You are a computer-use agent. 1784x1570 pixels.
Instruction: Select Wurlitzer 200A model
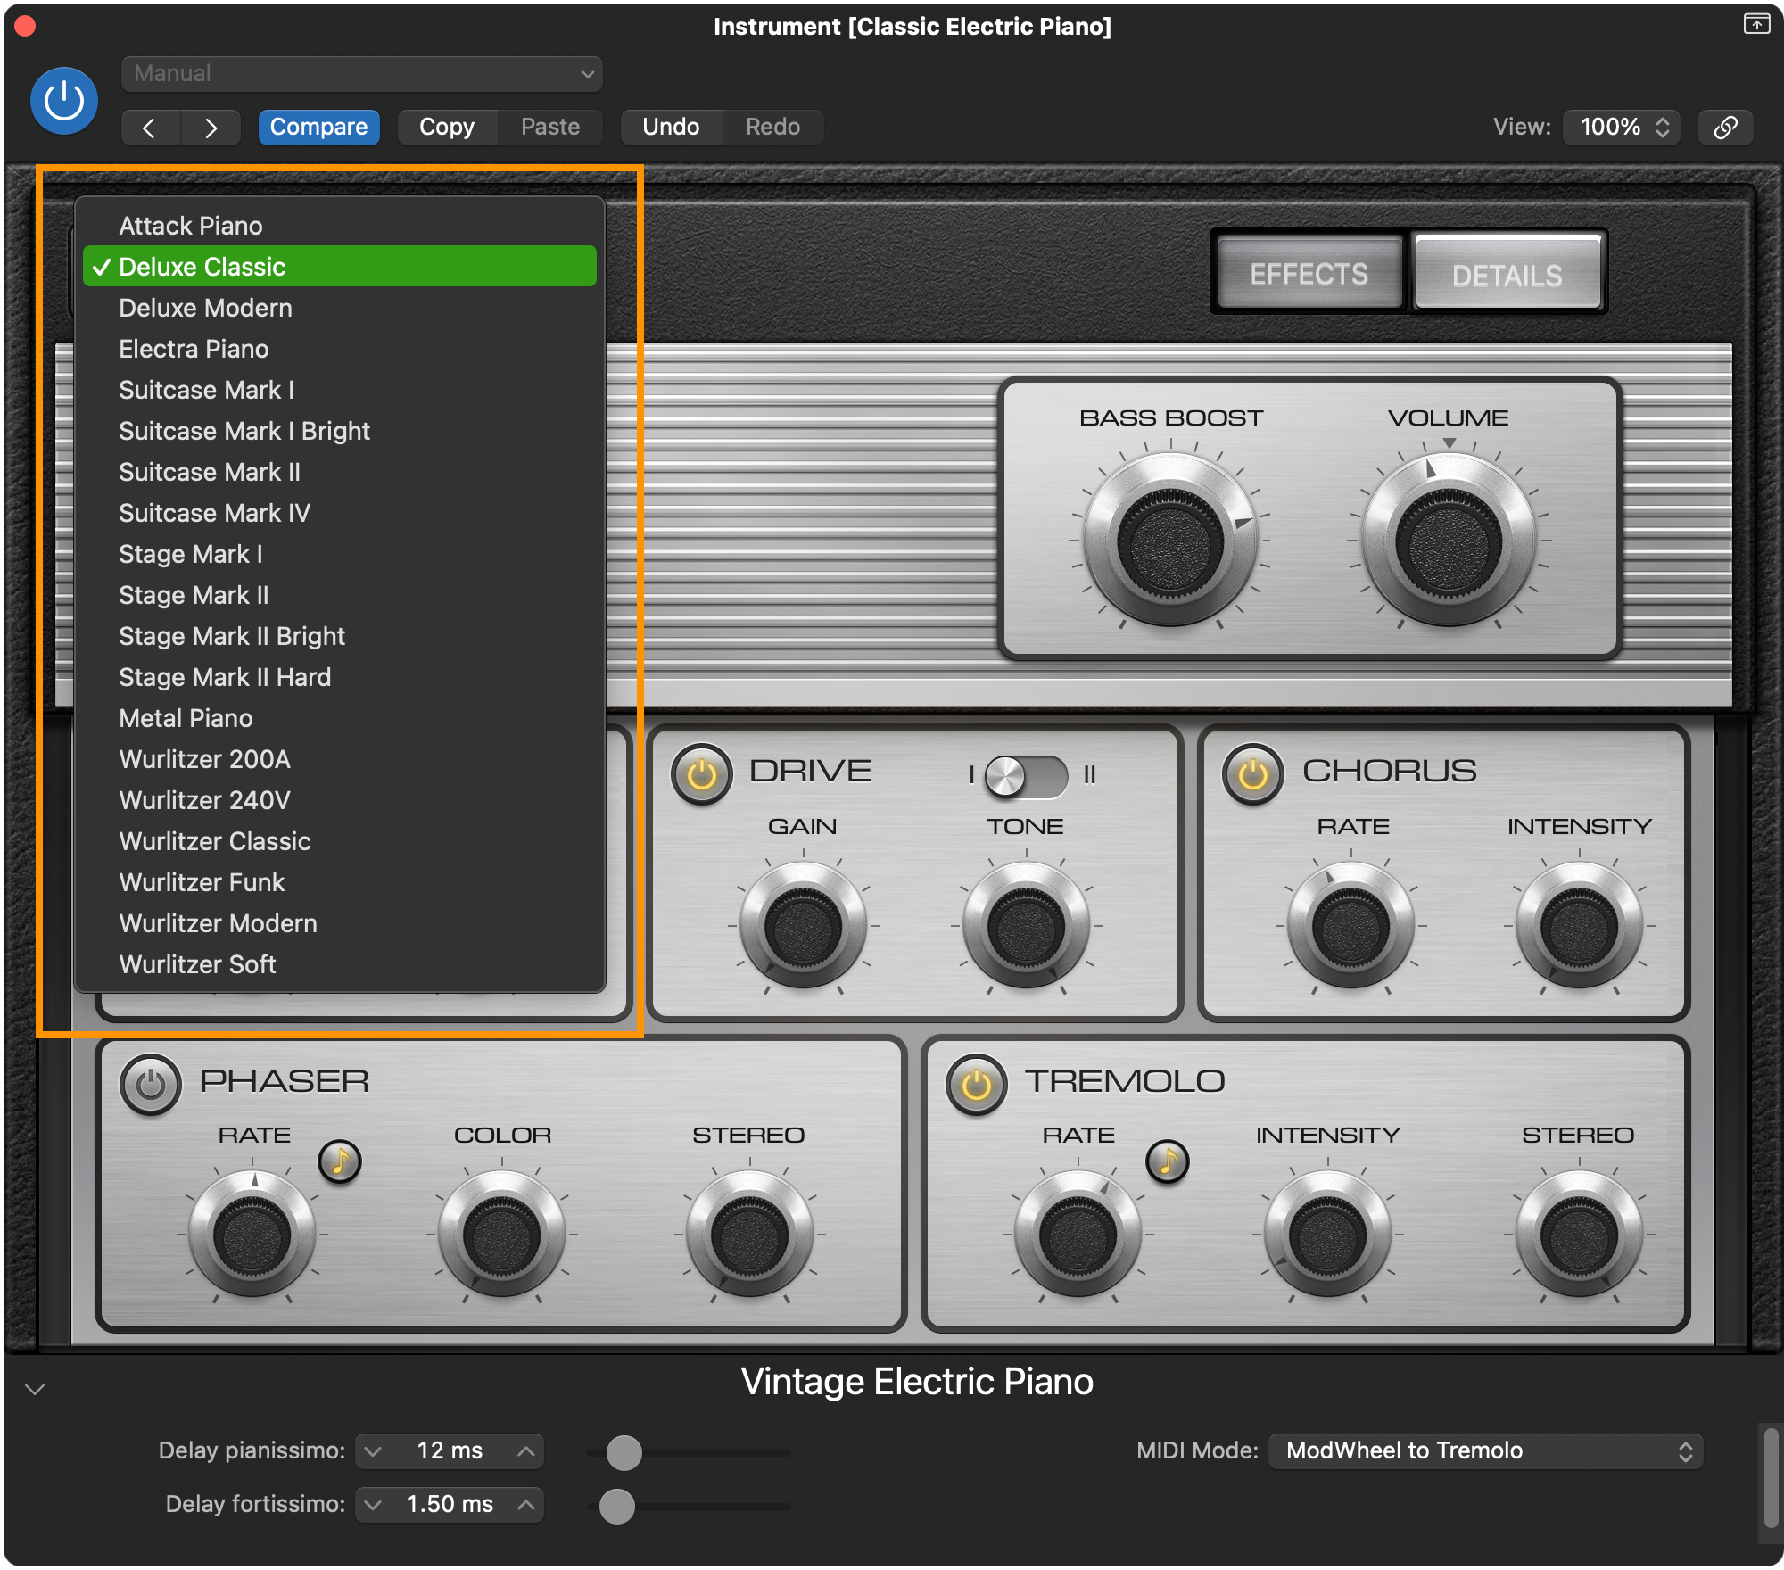coord(340,759)
